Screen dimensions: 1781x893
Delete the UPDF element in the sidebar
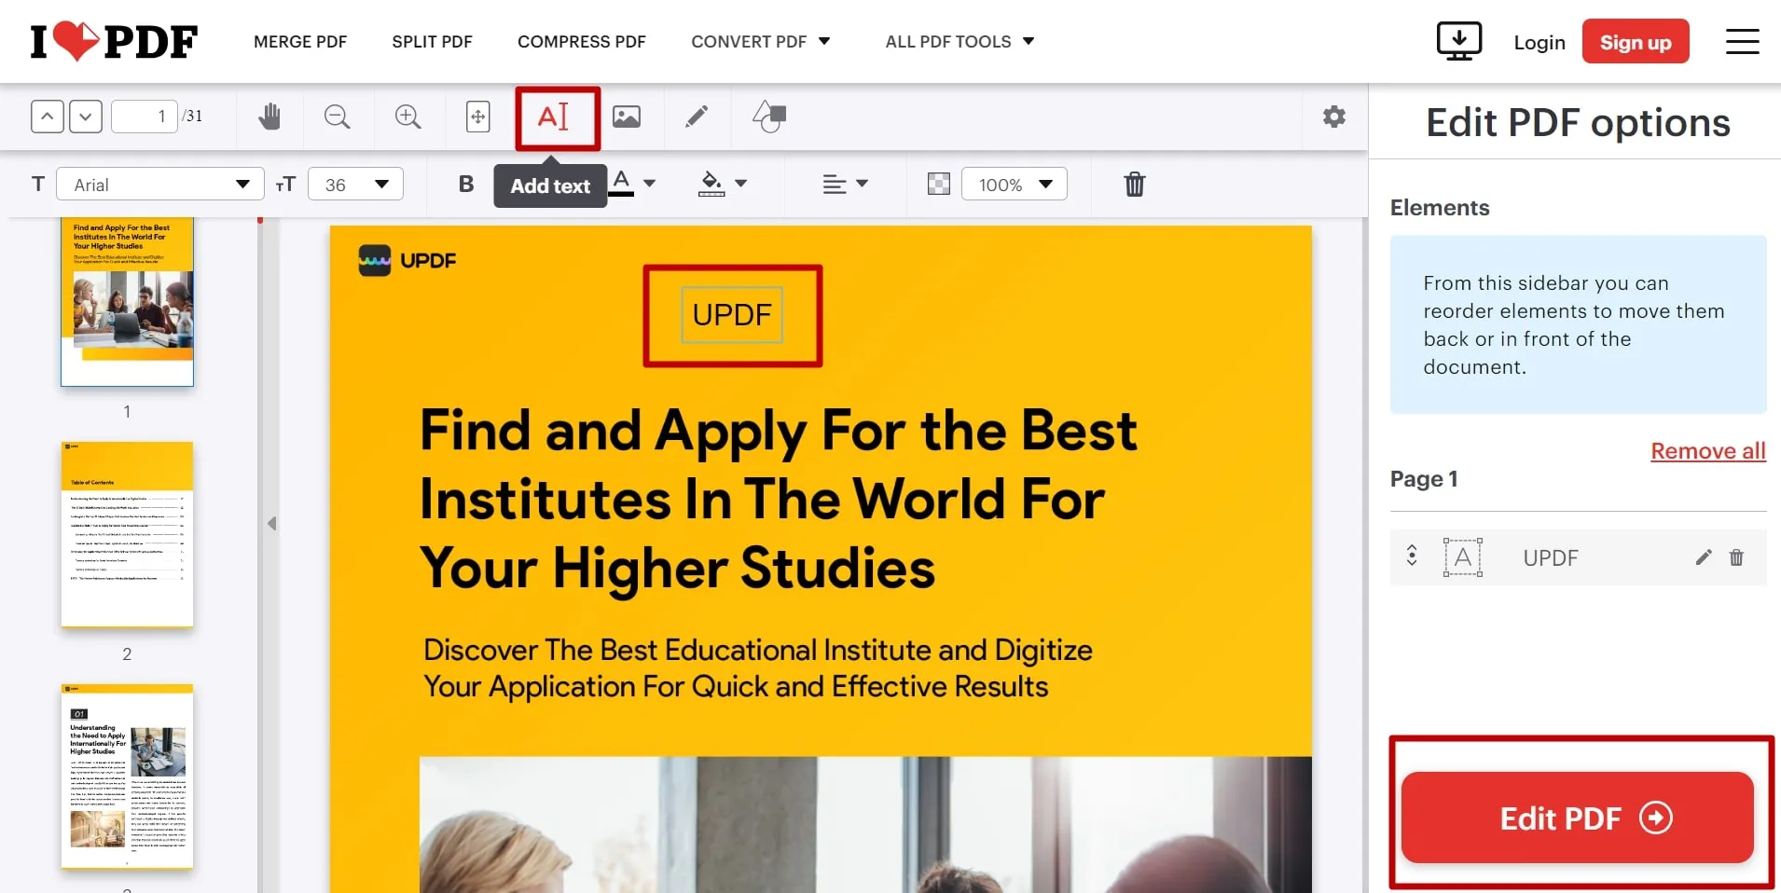[1736, 557]
